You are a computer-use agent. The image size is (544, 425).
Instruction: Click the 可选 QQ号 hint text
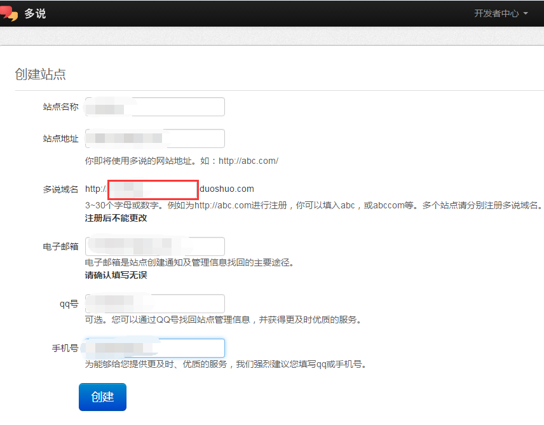pos(224,320)
